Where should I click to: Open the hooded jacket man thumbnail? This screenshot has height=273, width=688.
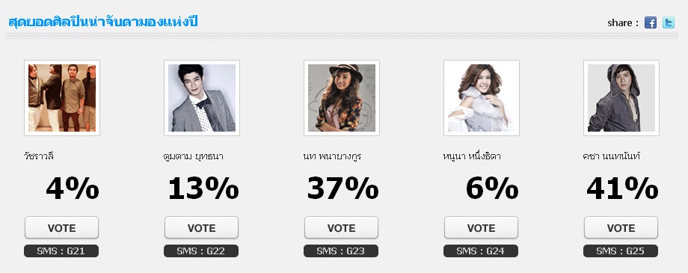pos(621,98)
